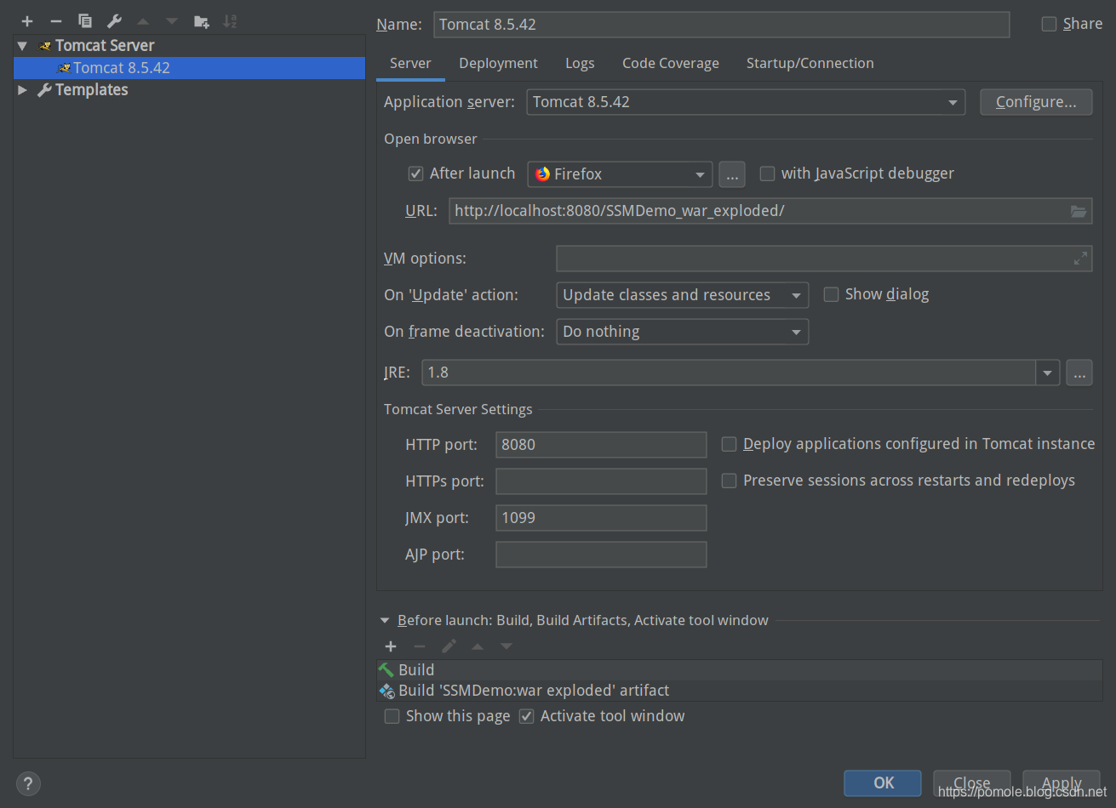1116x808 pixels.
Task: Sort configurations alphabetically
Action: pyautogui.click(x=231, y=21)
